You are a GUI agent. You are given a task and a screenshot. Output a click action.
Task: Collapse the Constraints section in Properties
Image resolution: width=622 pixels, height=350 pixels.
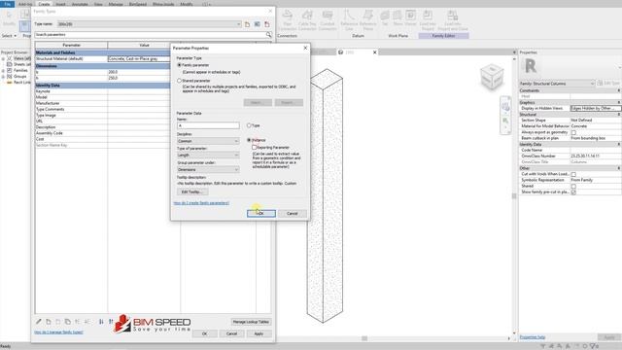[618, 90]
